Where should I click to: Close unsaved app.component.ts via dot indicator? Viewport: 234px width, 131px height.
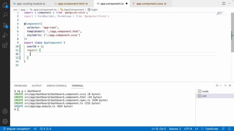[x=127, y=4]
